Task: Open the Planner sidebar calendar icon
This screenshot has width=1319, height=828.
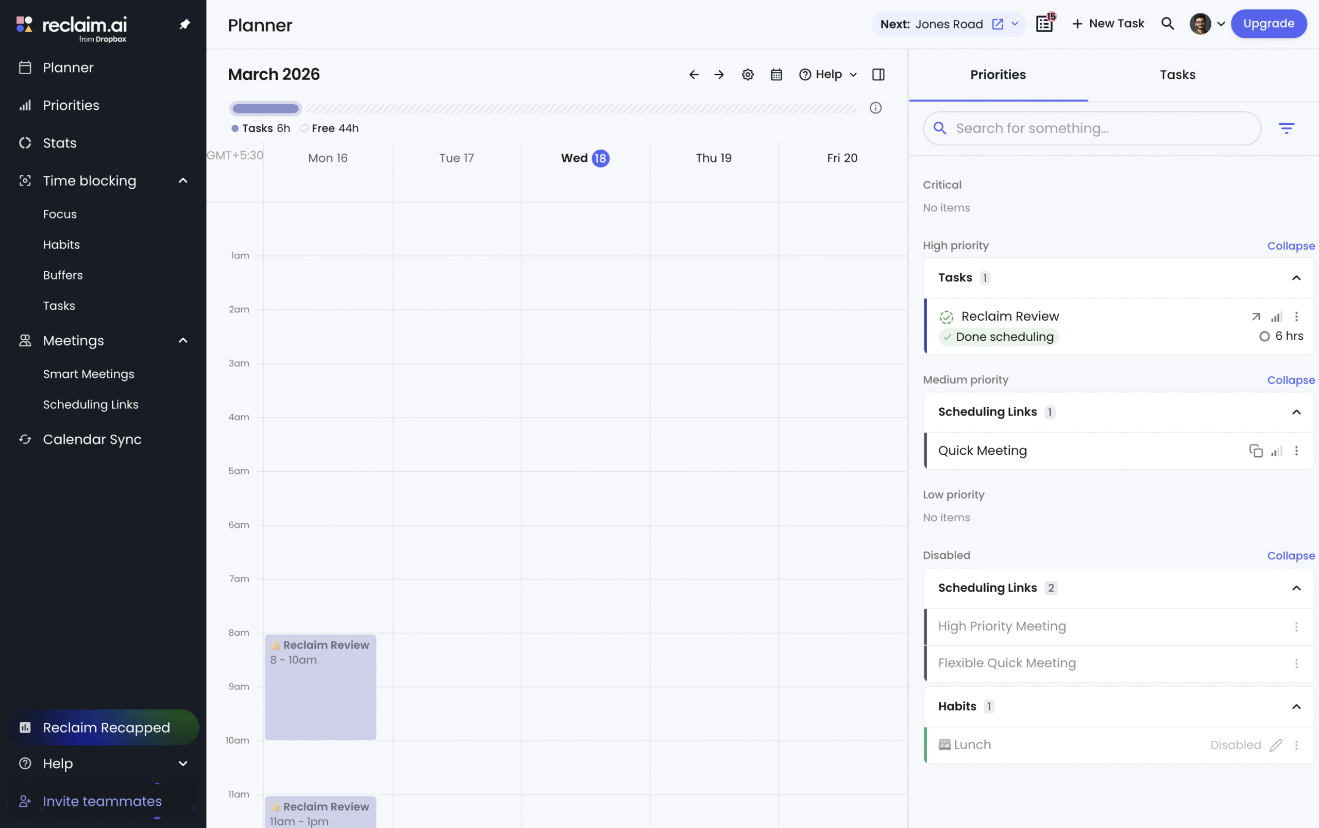Action: (x=25, y=68)
